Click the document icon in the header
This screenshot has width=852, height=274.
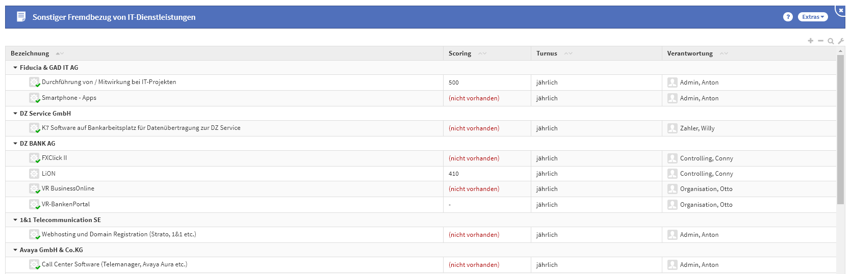tap(21, 17)
